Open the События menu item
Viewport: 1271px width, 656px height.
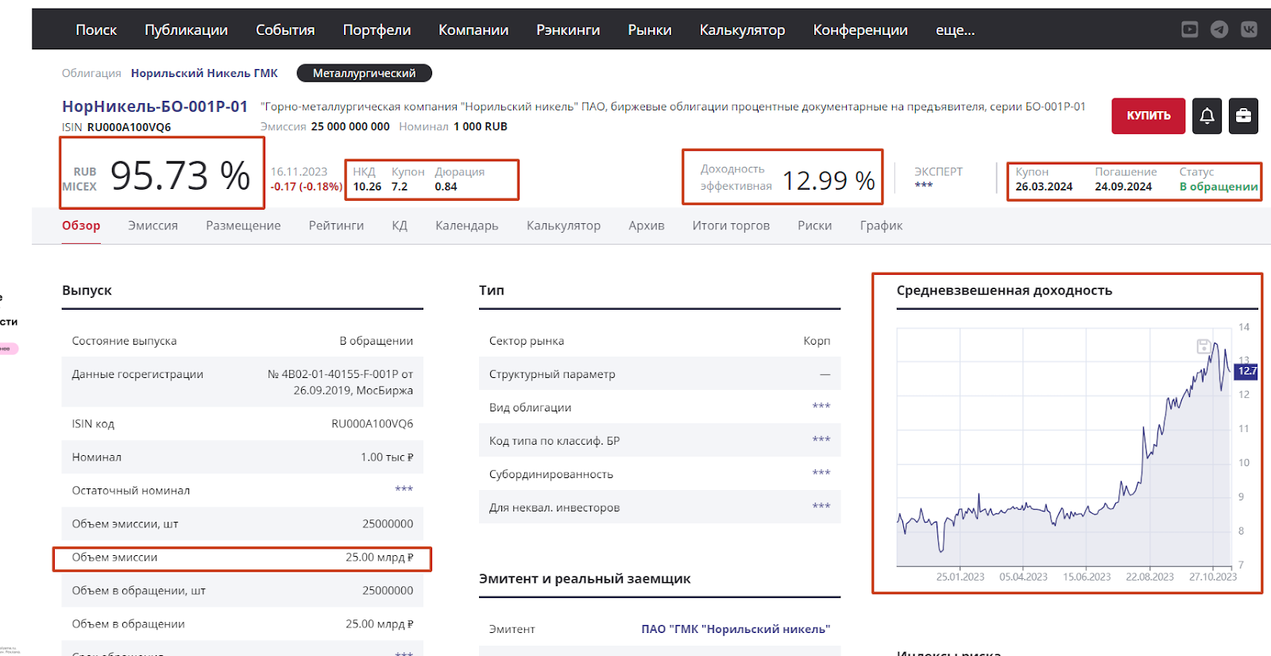point(285,30)
